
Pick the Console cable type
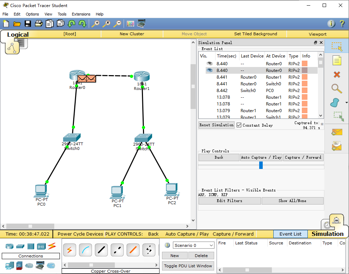coord(85,250)
